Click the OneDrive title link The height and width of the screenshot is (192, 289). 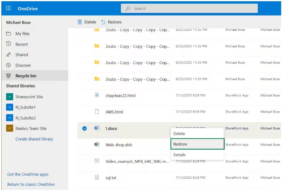point(28,9)
